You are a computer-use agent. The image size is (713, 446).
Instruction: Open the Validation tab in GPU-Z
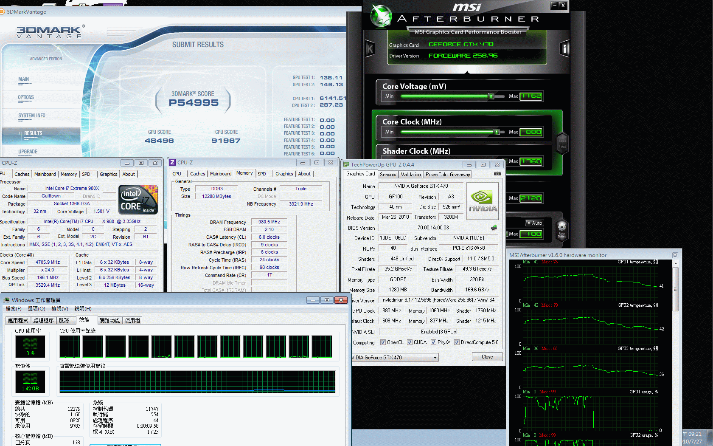[411, 174]
